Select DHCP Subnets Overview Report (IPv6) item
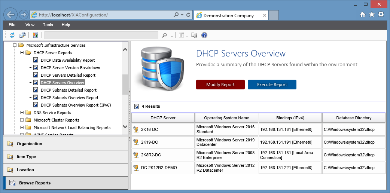The image size is (390, 193). click(x=76, y=105)
